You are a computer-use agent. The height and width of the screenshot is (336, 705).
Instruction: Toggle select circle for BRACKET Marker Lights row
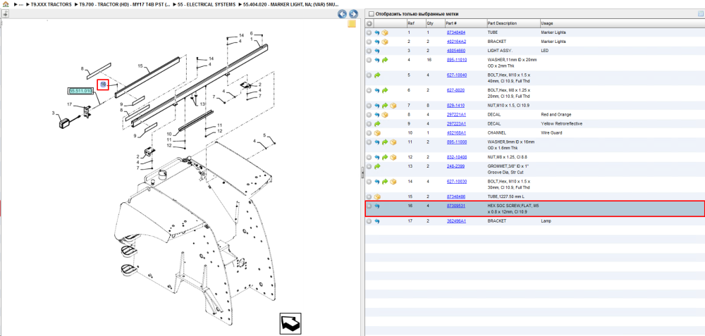[x=369, y=42]
